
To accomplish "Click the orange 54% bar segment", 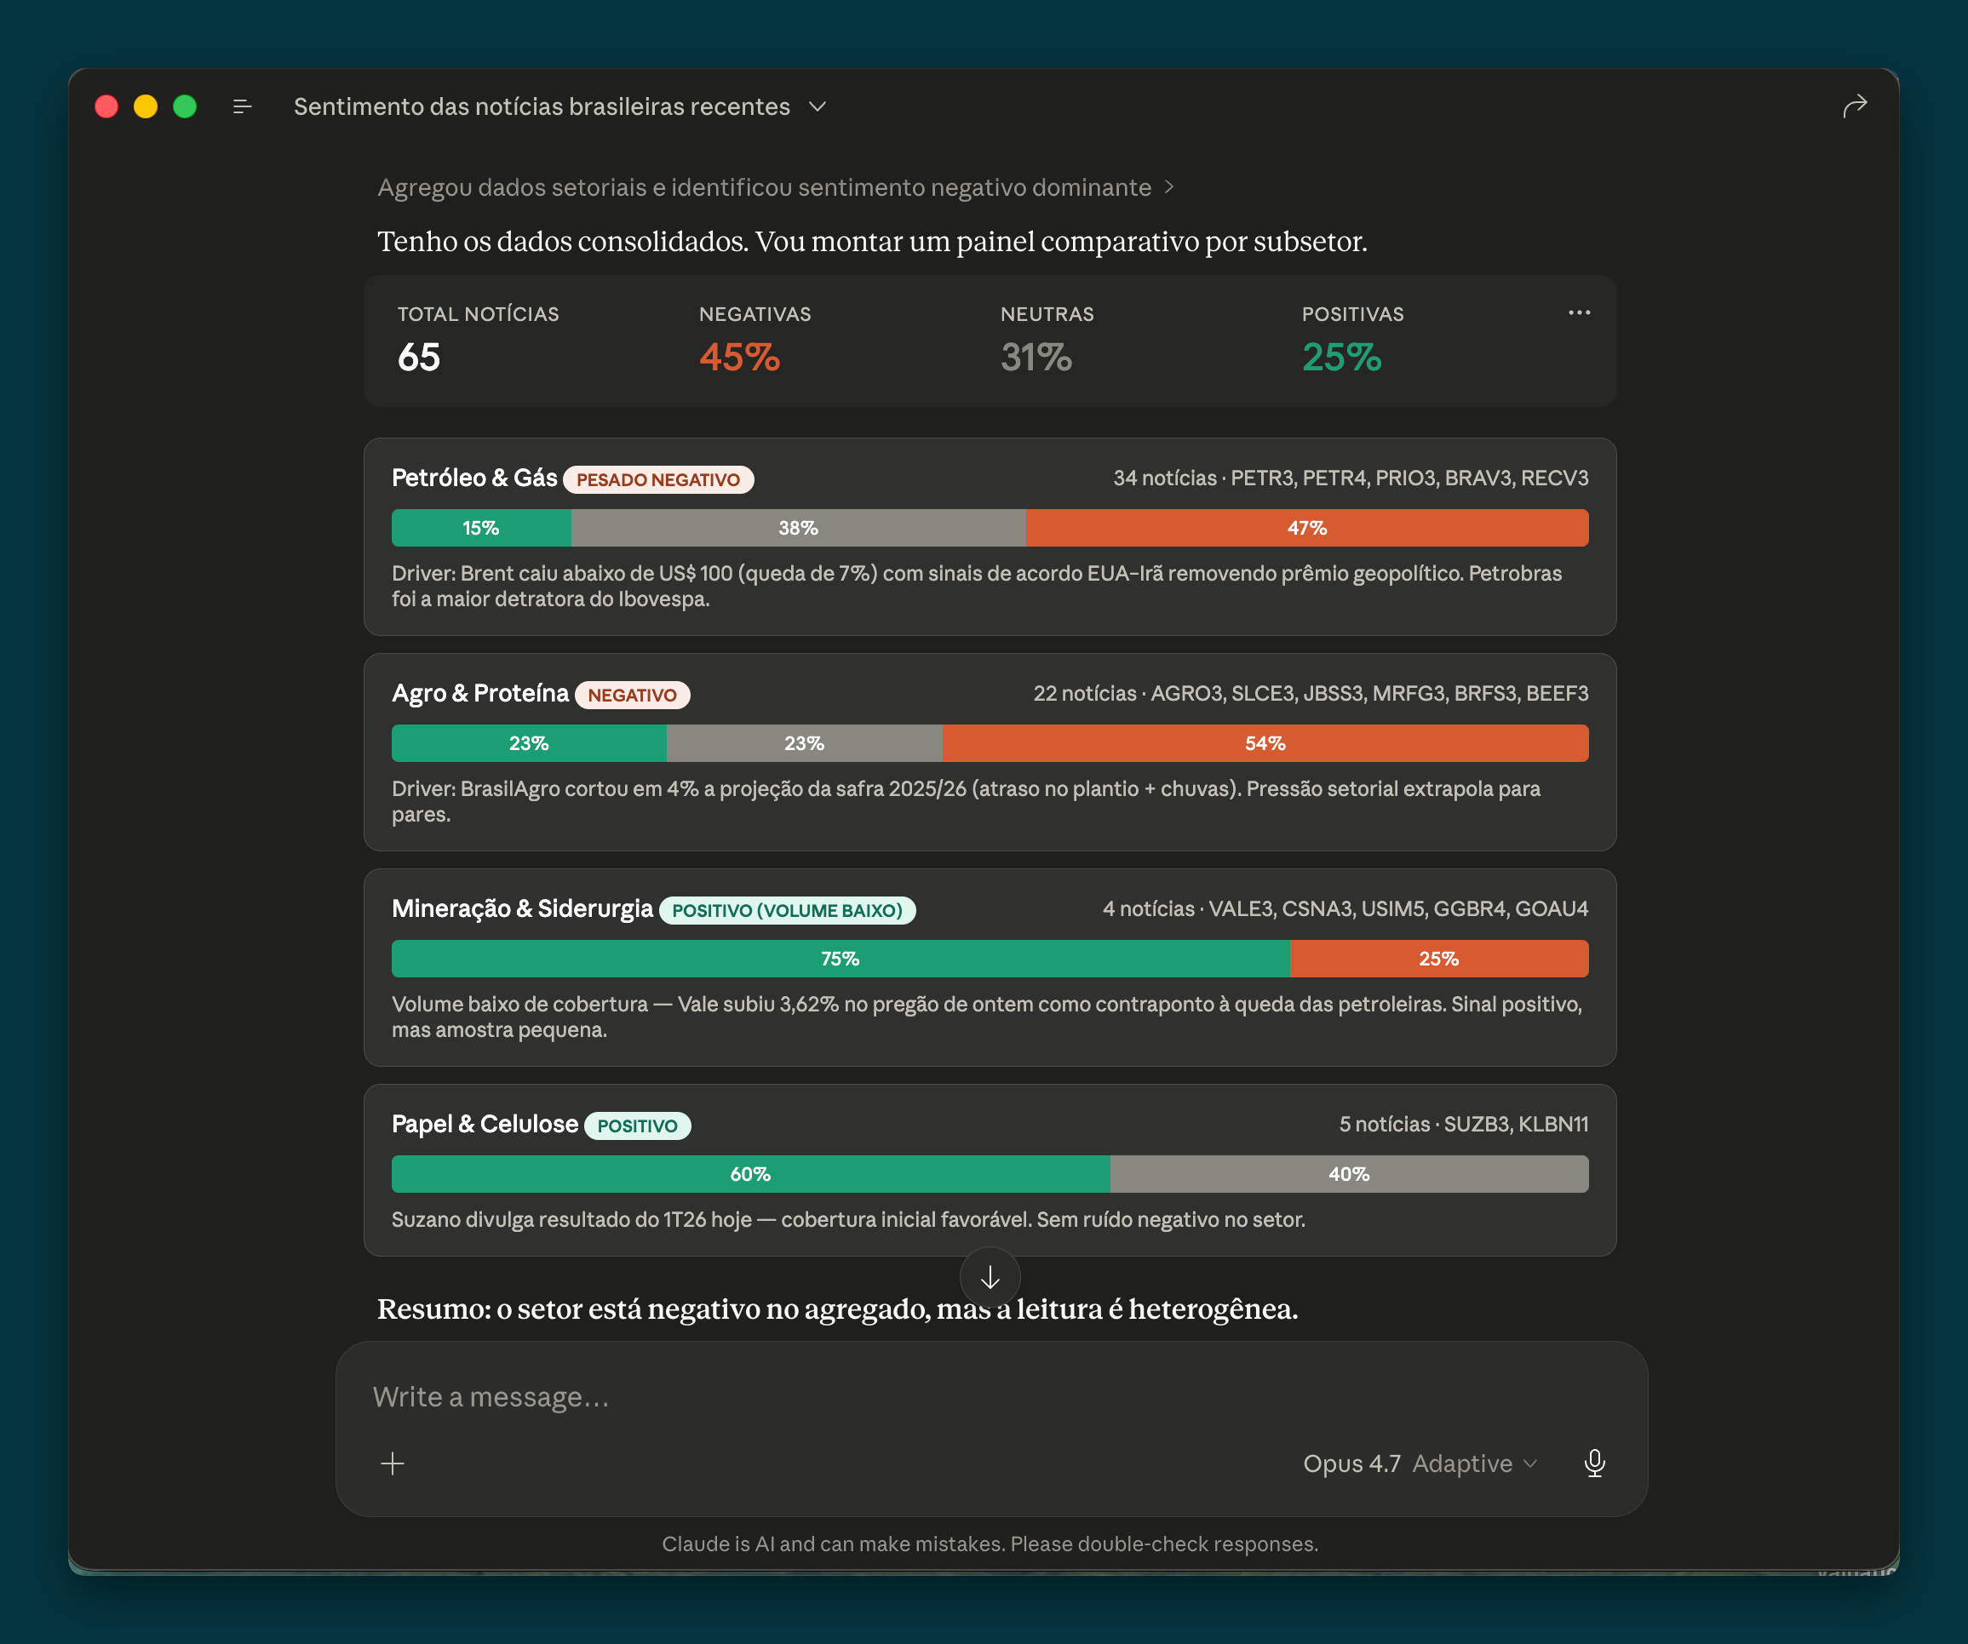I will [1265, 744].
